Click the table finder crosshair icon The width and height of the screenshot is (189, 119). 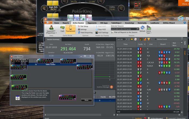tap(17, 99)
